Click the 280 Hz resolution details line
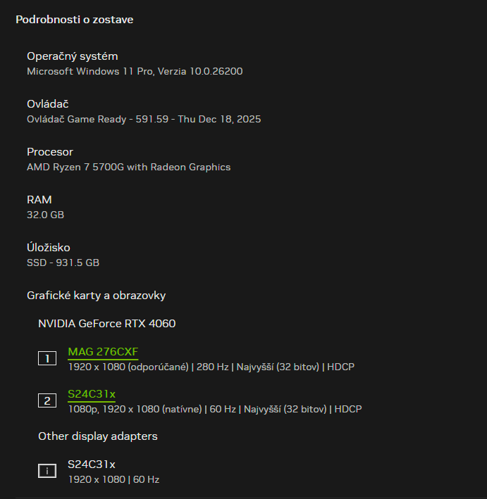 211,367
